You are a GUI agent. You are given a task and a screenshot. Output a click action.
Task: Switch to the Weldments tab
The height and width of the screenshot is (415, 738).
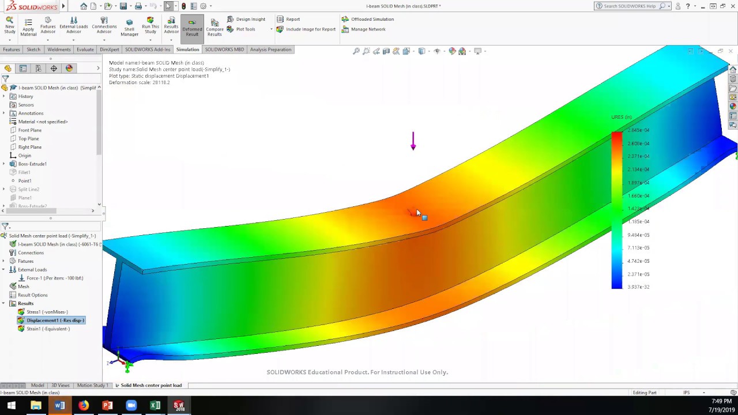(59, 50)
